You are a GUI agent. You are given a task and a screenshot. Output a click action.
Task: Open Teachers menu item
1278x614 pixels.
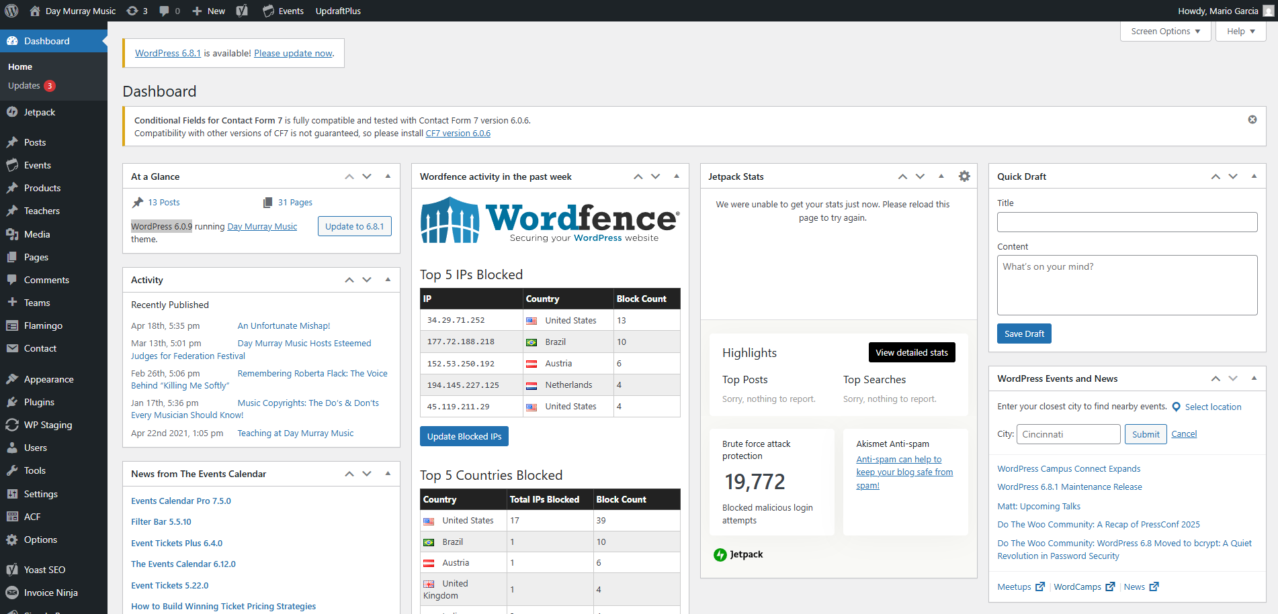pos(54,211)
